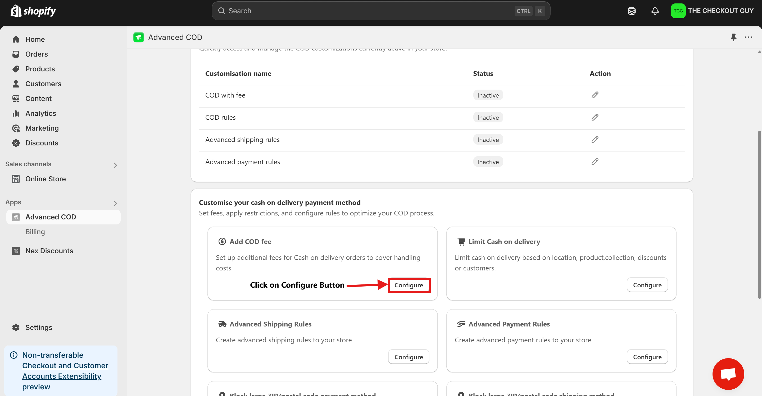Open Orders from the sidebar

pos(37,54)
